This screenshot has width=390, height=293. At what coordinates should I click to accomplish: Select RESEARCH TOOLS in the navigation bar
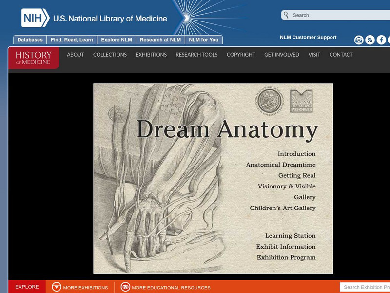[x=197, y=55]
